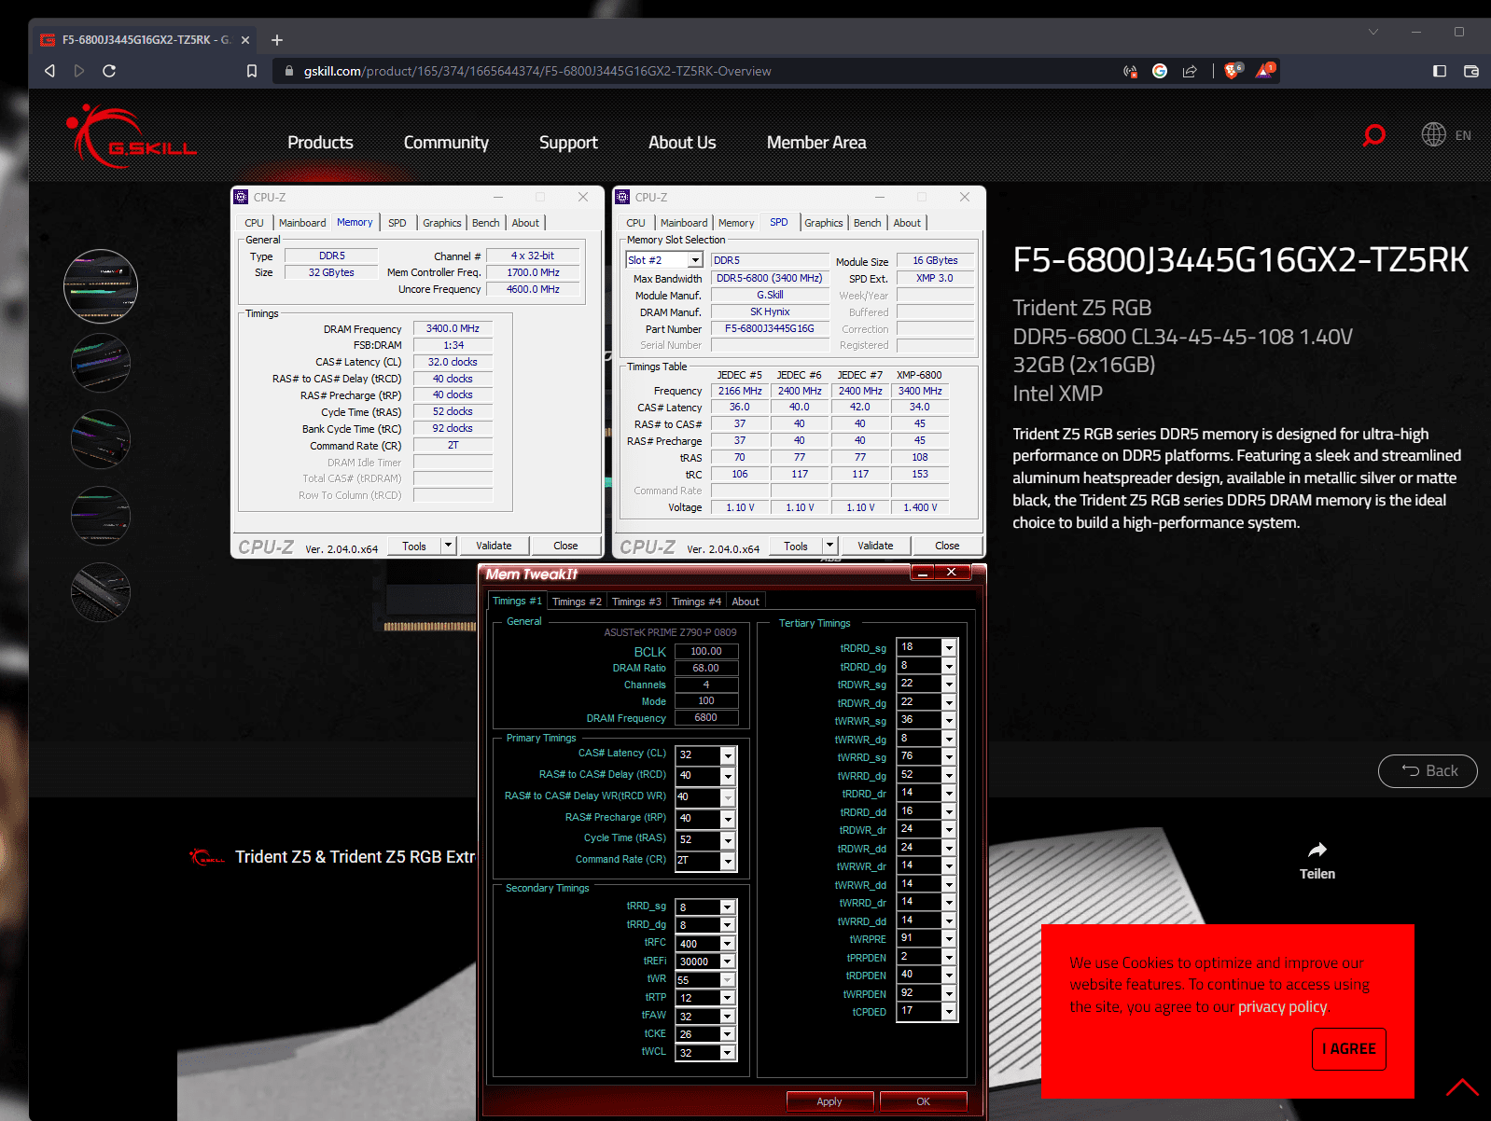Expand RAS# Precharge (tRP) dropdown

(x=728, y=819)
